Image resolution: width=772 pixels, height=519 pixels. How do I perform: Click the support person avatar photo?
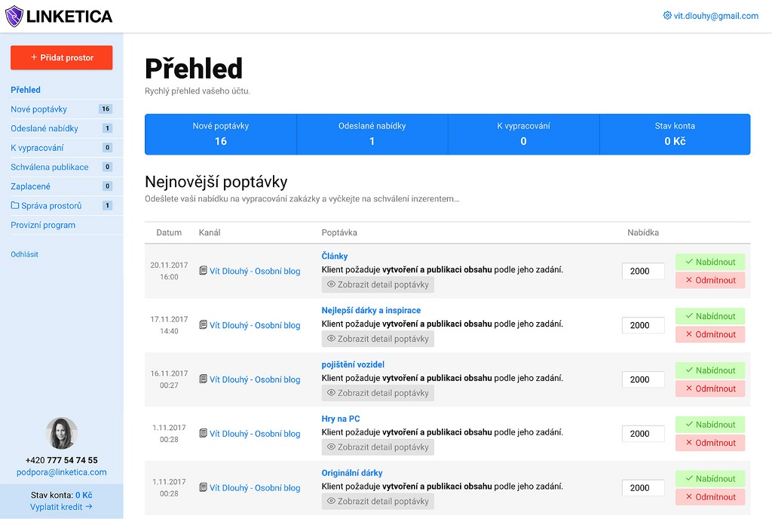pos(62,433)
